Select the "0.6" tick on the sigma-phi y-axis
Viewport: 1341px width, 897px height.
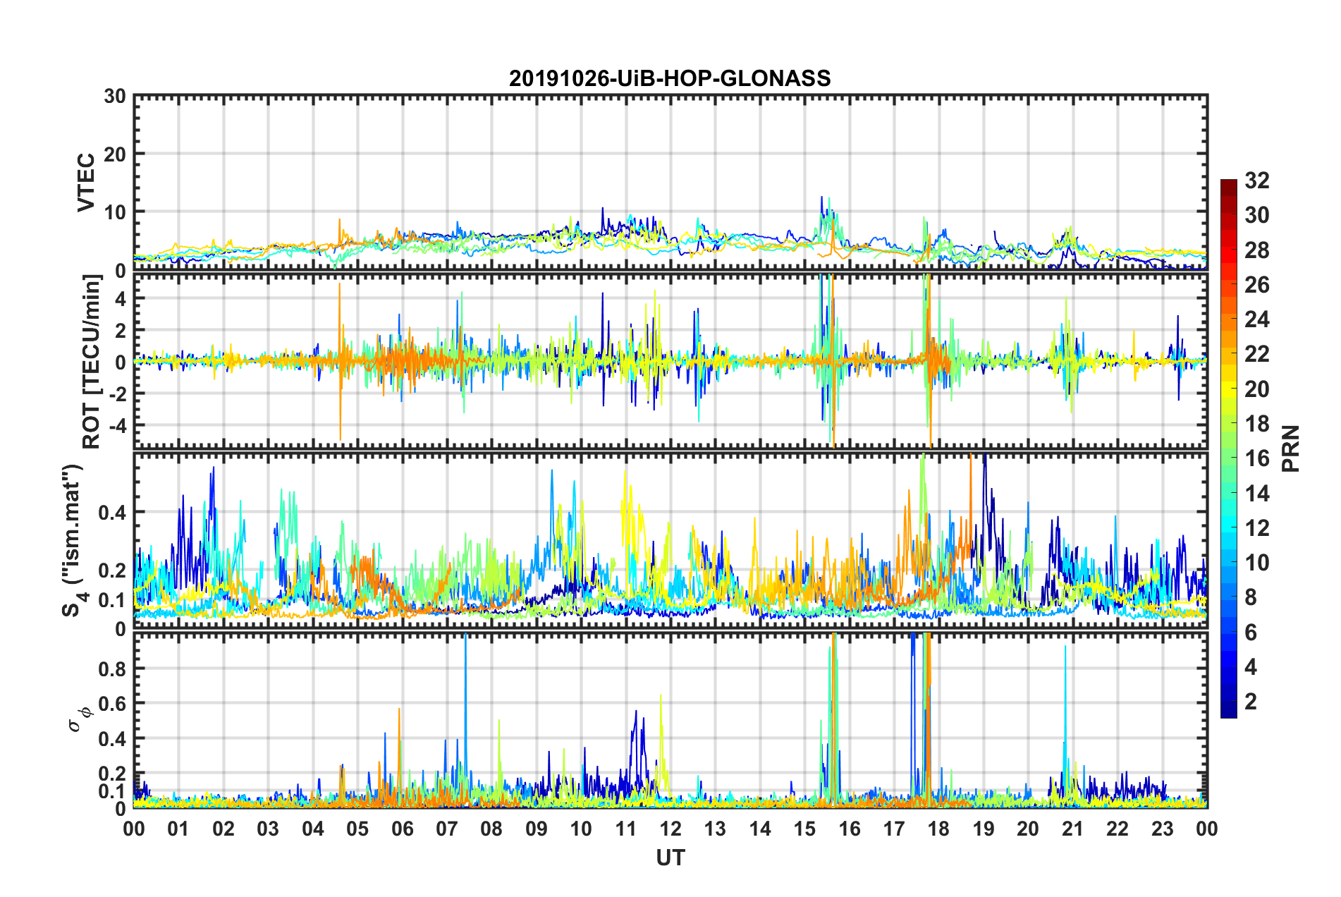point(112,704)
